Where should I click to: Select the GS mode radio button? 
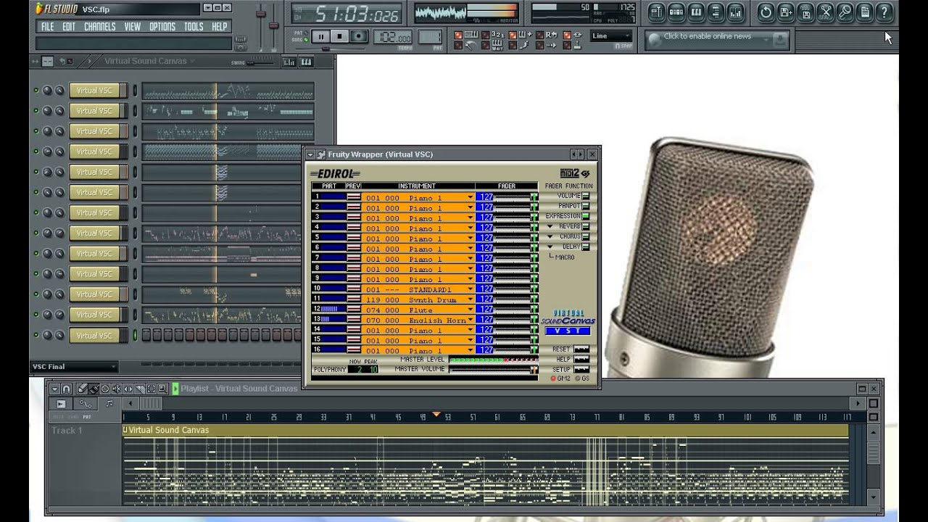[578, 378]
